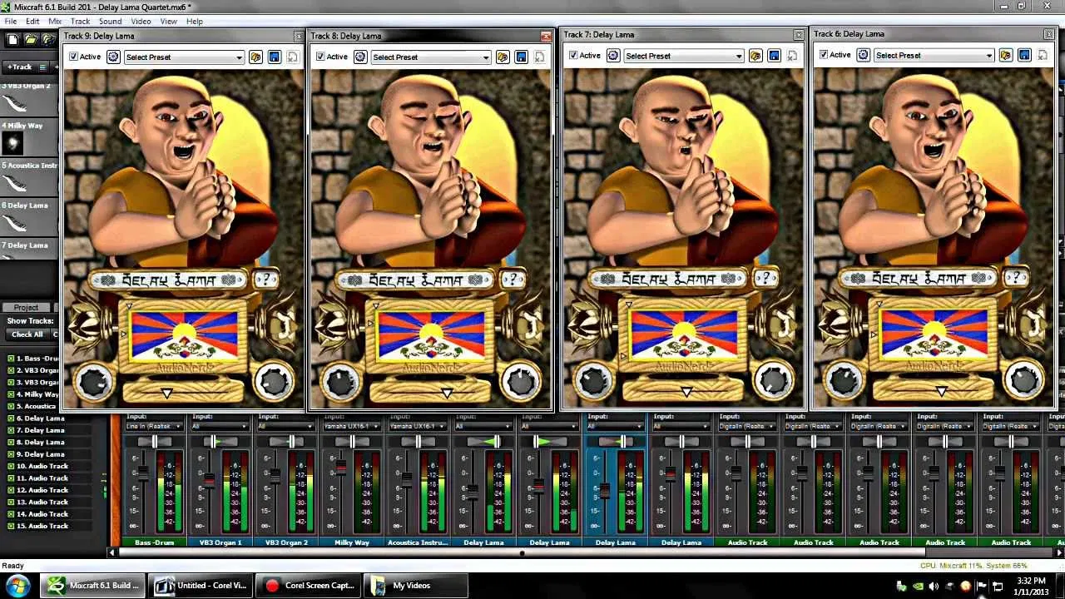Click the Milky Way channel volume fader

[x=341, y=468]
